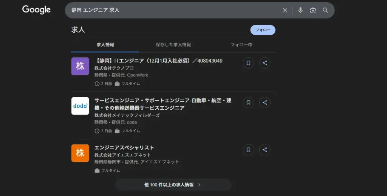Bookmark the テクノプロ ITエンジニア job

pyautogui.click(x=248, y=63)
